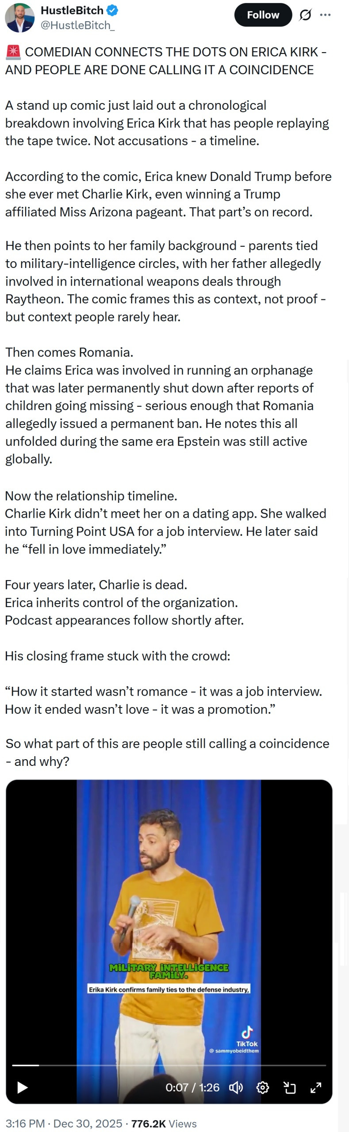Screen dimensions: 349x1132
Task: Open the @HustleBitch_ handle link
Action: [x=77, y=26]
